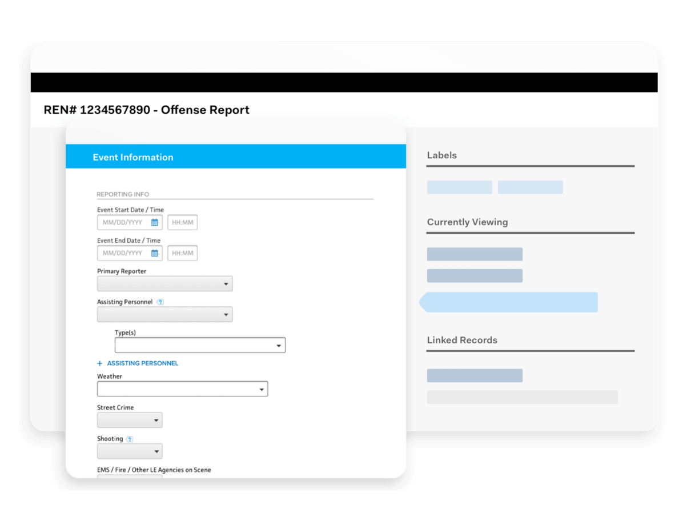Select the first label chip under Labels

click(x=459, y=187)
